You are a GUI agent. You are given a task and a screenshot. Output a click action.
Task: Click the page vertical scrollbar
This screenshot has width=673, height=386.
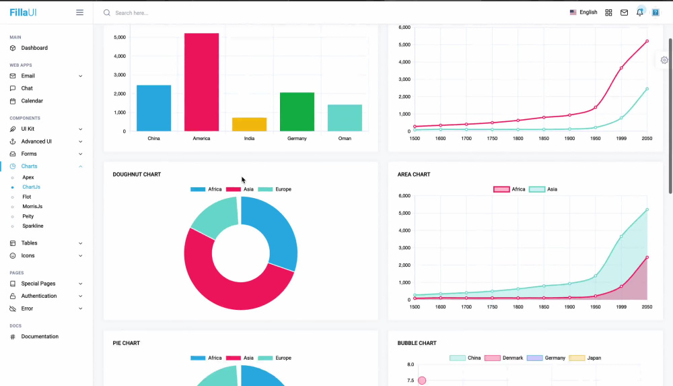pyautogui.click(x=670, y=116)
